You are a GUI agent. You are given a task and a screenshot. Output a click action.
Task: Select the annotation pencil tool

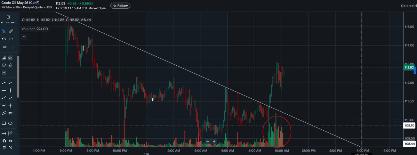[11, 133]
